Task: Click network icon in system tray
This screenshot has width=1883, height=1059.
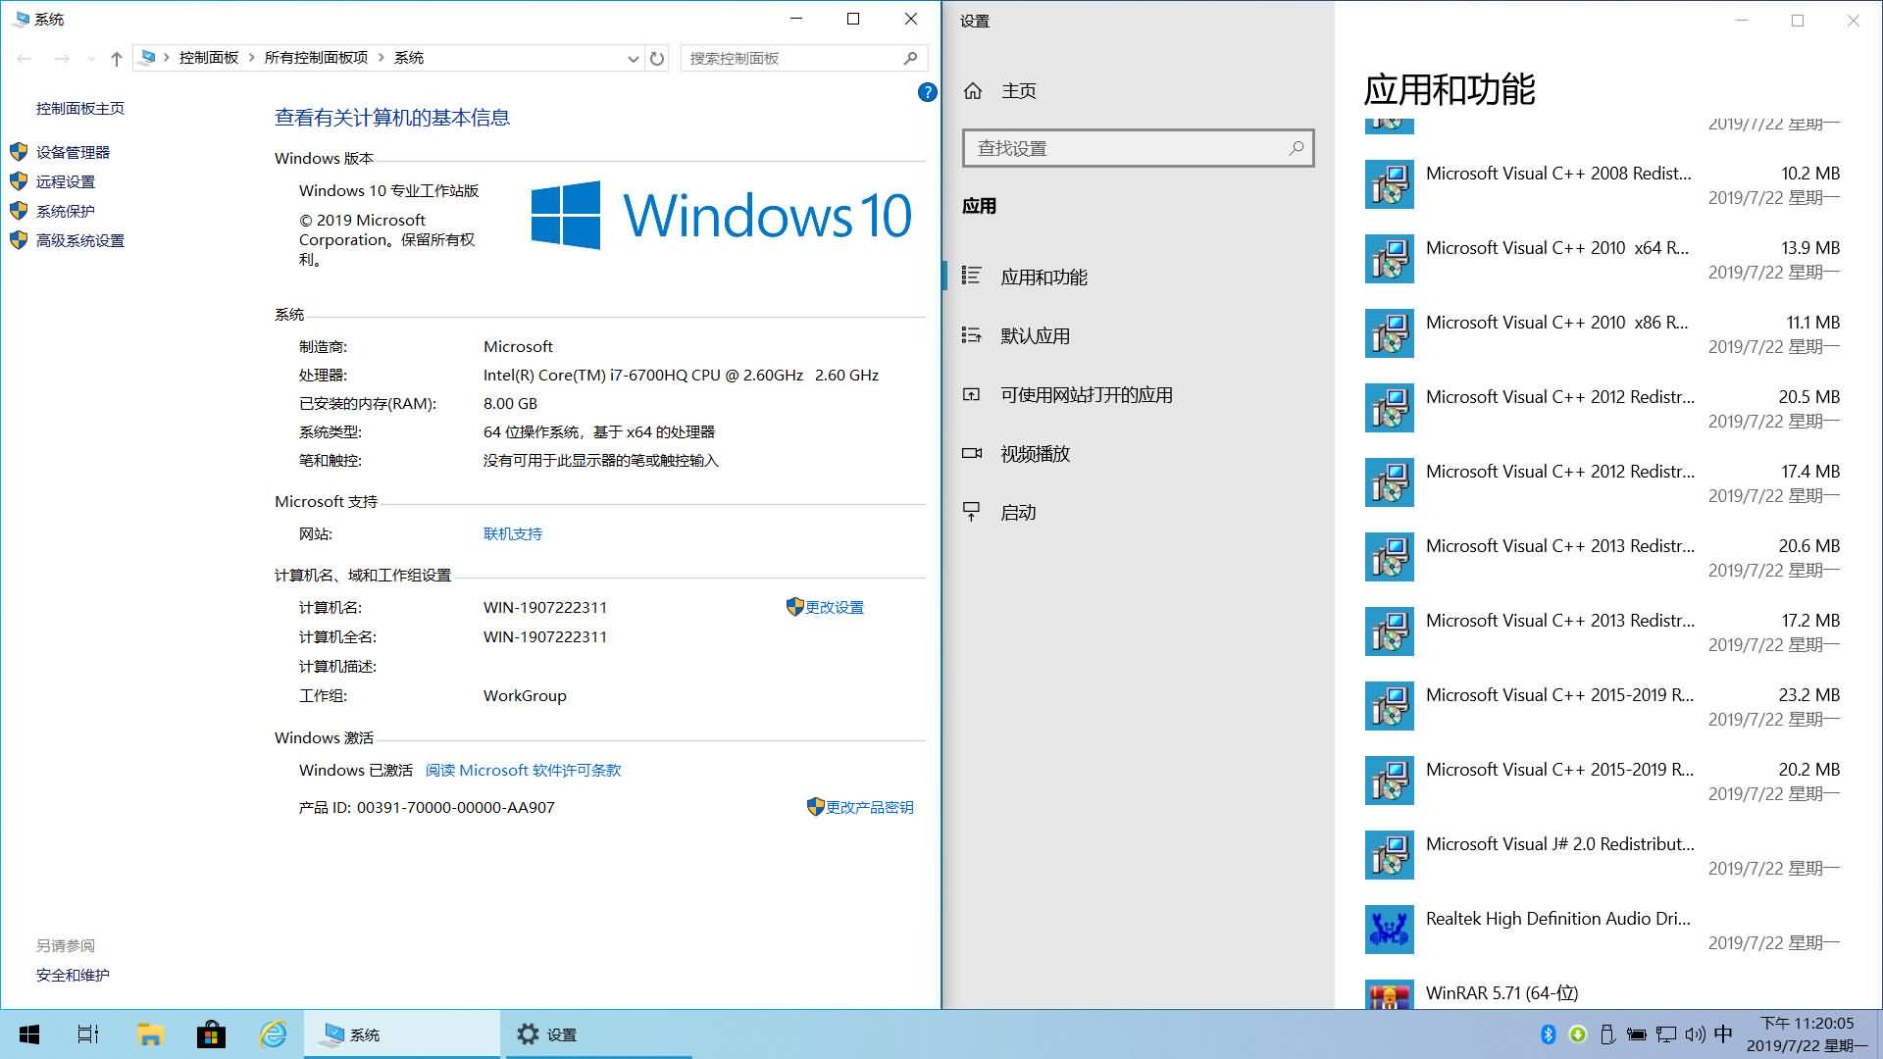Action: click(x=1666, y=1034)
